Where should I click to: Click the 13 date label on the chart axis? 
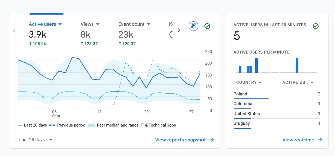pyautogui.click(x=99, y=112)
